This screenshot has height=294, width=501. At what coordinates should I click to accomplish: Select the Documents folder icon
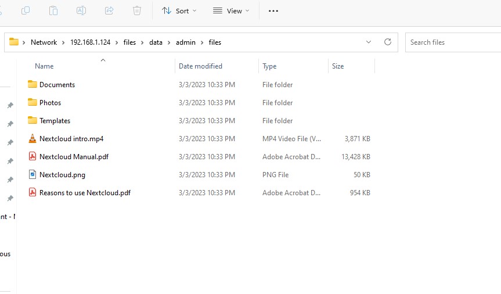tap(33, 84)
